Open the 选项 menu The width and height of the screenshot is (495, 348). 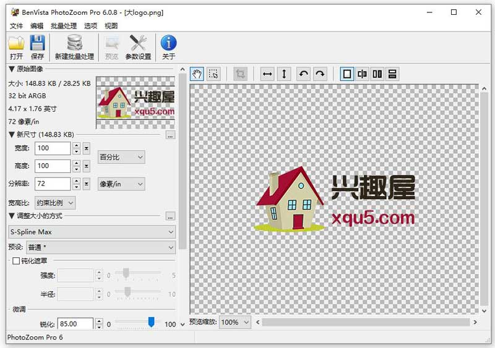pyautogui.click(x=90, y=26)
